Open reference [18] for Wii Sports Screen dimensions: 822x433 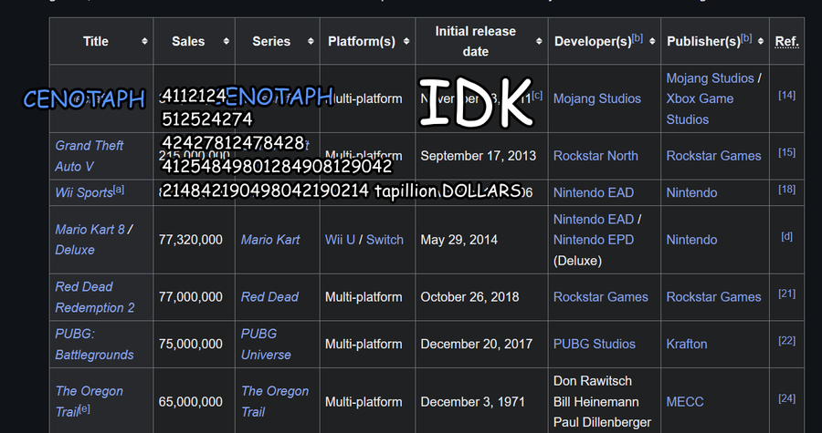click(x=787, y=190)
